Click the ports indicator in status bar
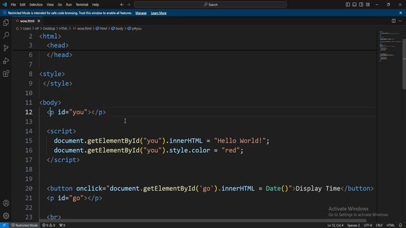Screen dimensions: 406x228 (62, 225)
